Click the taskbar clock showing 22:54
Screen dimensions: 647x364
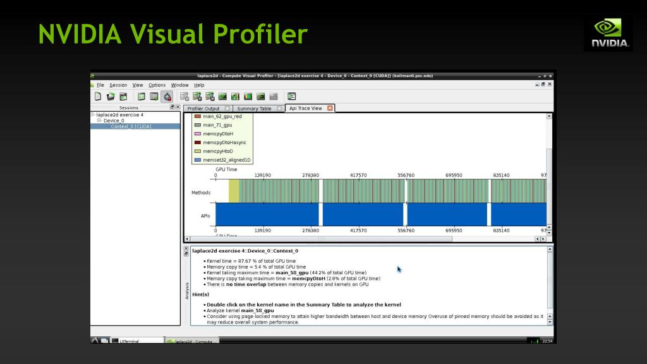pyautogui.click(x=547, y=341)
